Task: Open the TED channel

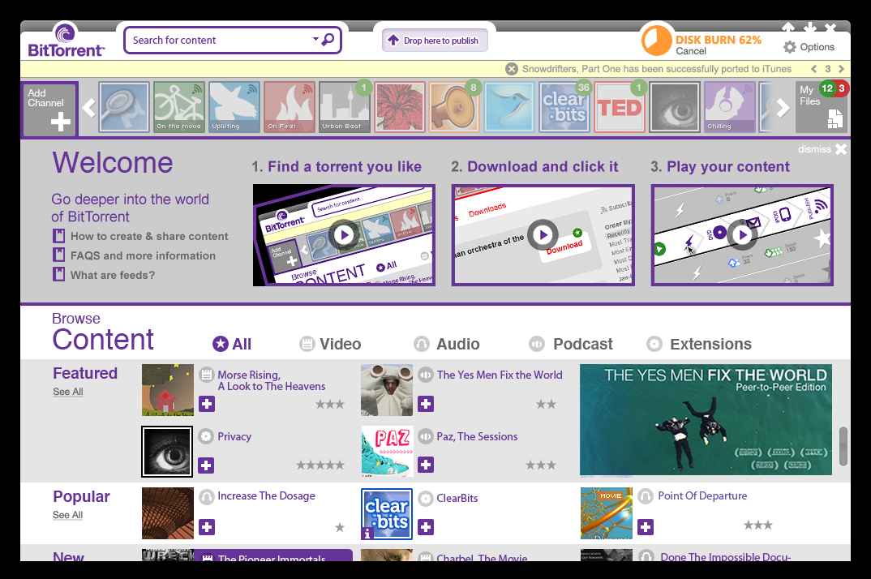Action: click(620, 107)
